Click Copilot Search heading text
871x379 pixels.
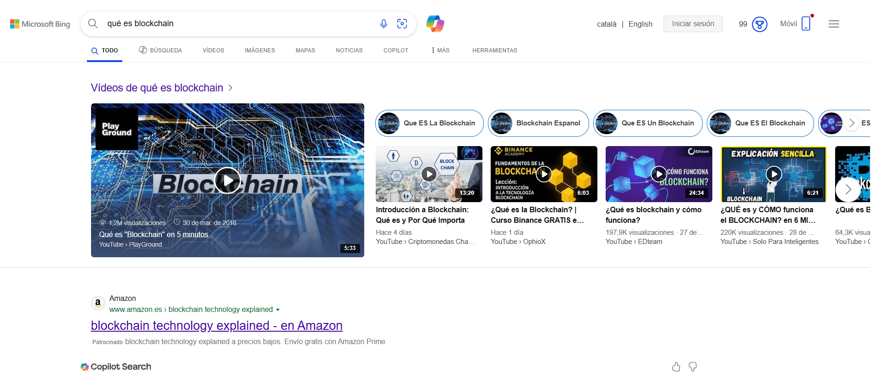coord(121,367)
